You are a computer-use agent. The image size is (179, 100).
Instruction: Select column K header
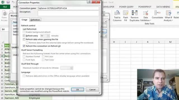click(148, 42)
